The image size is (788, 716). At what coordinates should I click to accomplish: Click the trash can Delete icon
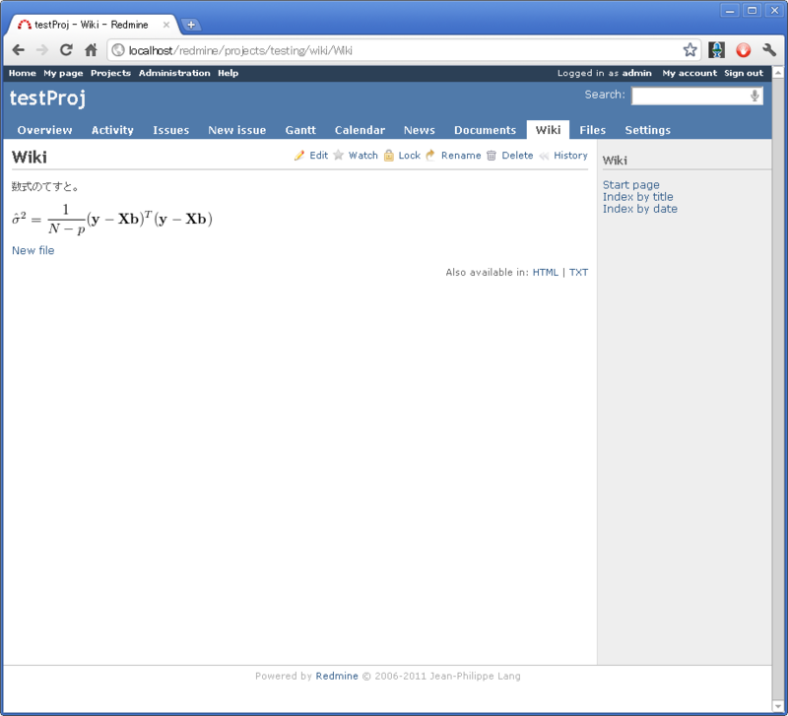pos(492,156)
